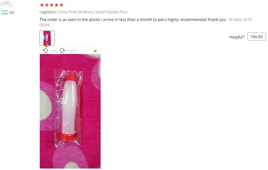Close the enlarged review photo with the X

[x=95, y=51]
